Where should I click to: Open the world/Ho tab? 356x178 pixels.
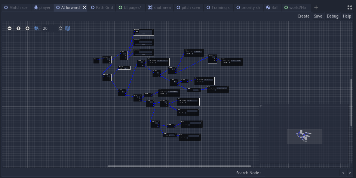click(x=295, y=7)
